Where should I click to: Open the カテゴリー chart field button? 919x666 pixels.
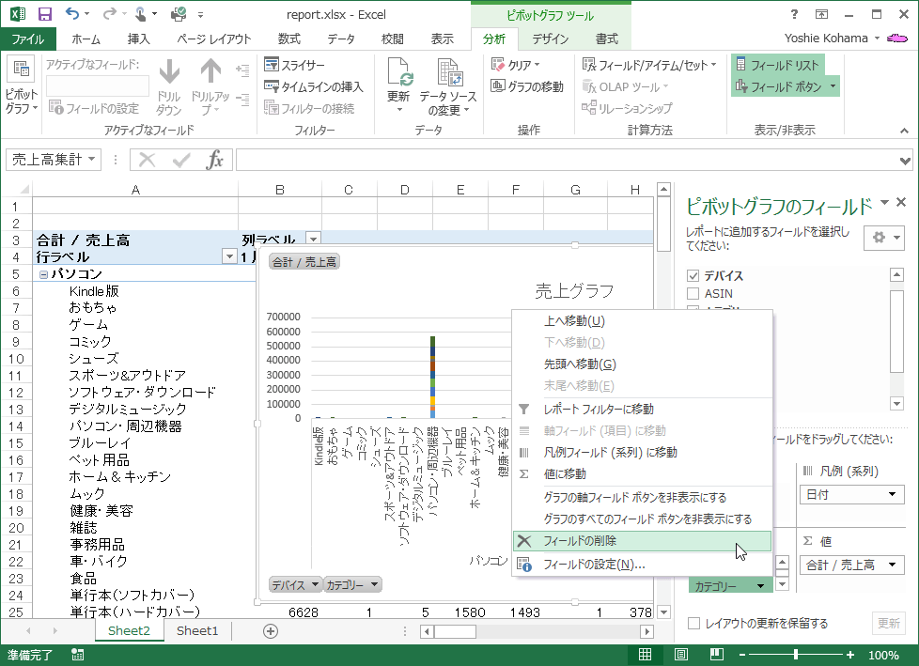pyautogui.click(x=352, y=584)
